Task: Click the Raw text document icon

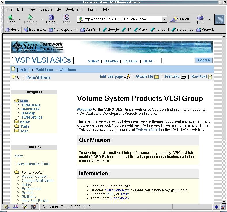Action: (210, 77)
